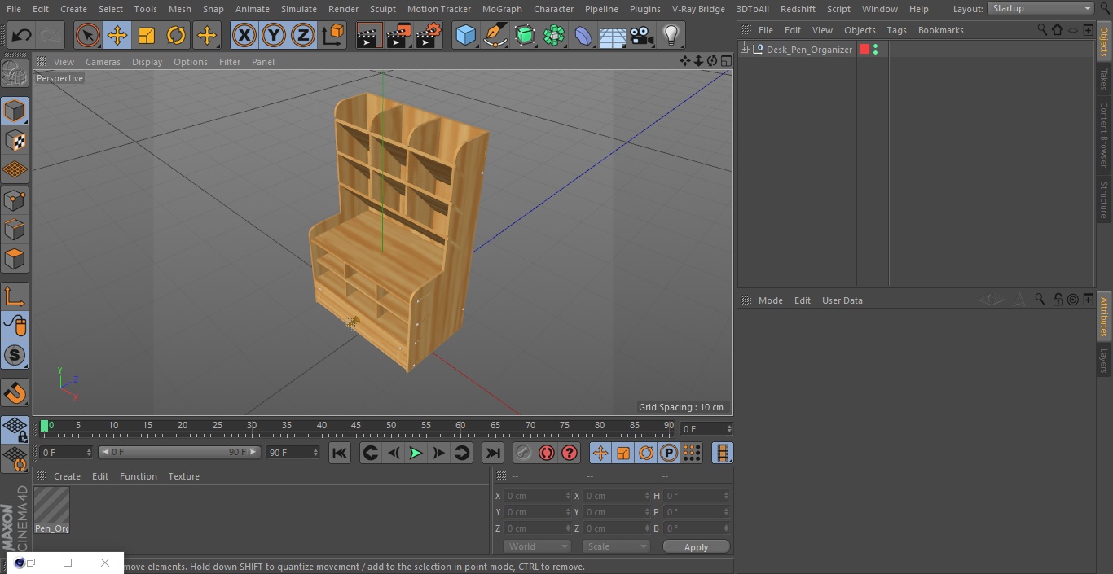Open the Content Browser side tab

[1104, 134]
